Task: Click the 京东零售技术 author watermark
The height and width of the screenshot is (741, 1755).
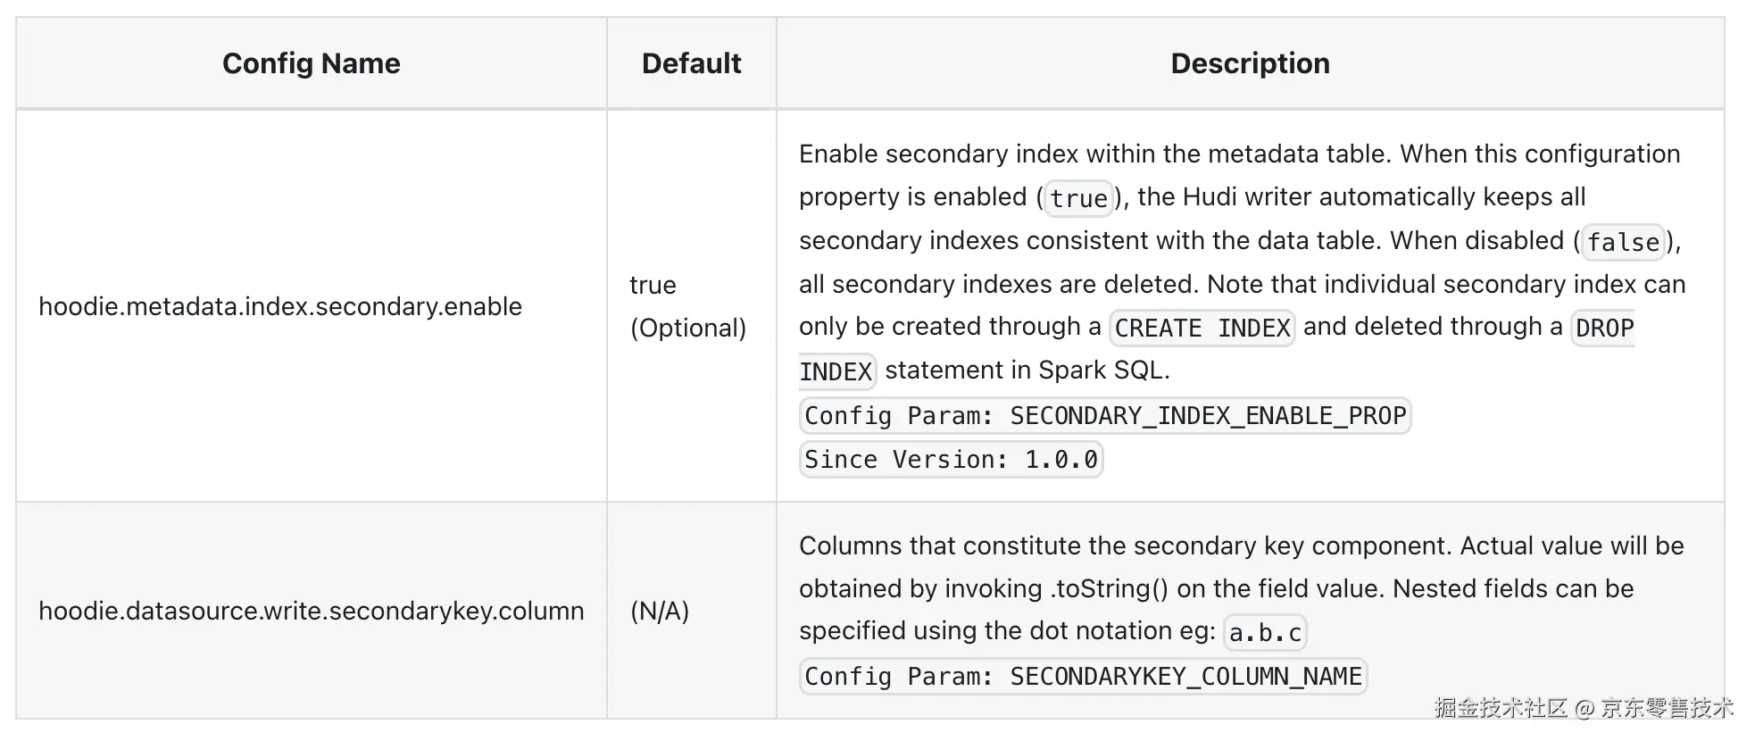Action: [1667, 708]
